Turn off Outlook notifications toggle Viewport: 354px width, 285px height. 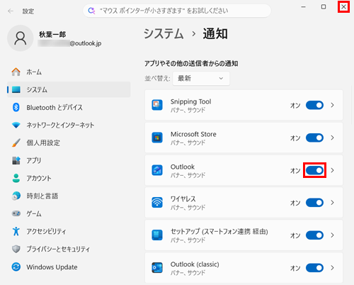[314, 170]
